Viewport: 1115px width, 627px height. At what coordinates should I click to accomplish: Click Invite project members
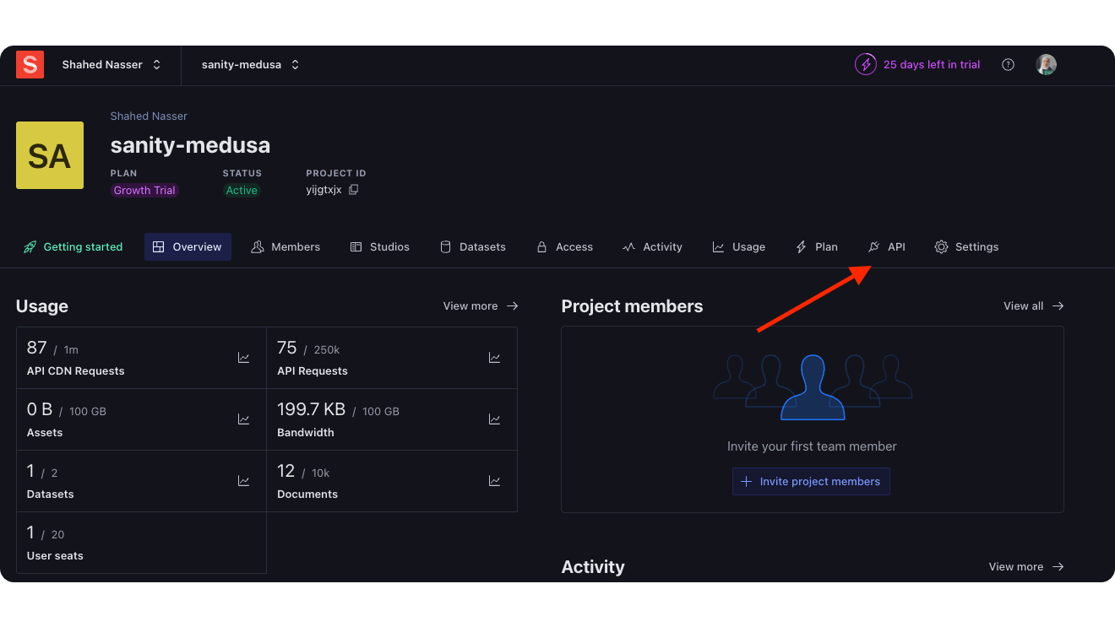(x=811, y=481)
